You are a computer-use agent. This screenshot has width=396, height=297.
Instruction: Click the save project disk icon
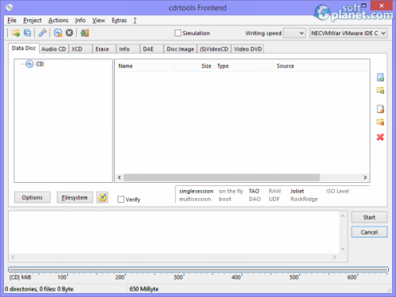pyautogui.click(x=27, y=33)
